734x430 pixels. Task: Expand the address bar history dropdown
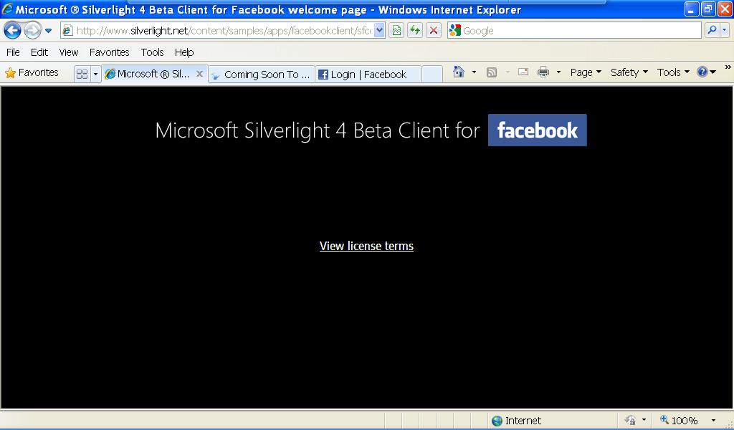click(x=380, y=31)
